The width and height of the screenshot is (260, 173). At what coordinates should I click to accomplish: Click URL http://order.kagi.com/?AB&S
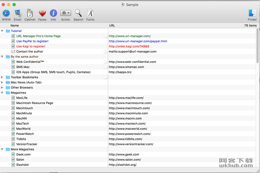pos(129,46)
